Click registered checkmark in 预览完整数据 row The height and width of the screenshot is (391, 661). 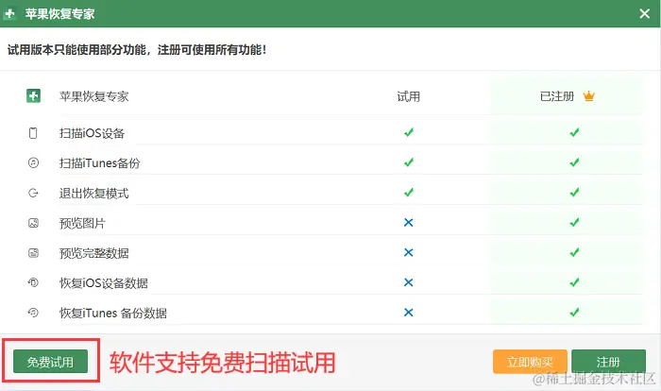pos(574,252)
